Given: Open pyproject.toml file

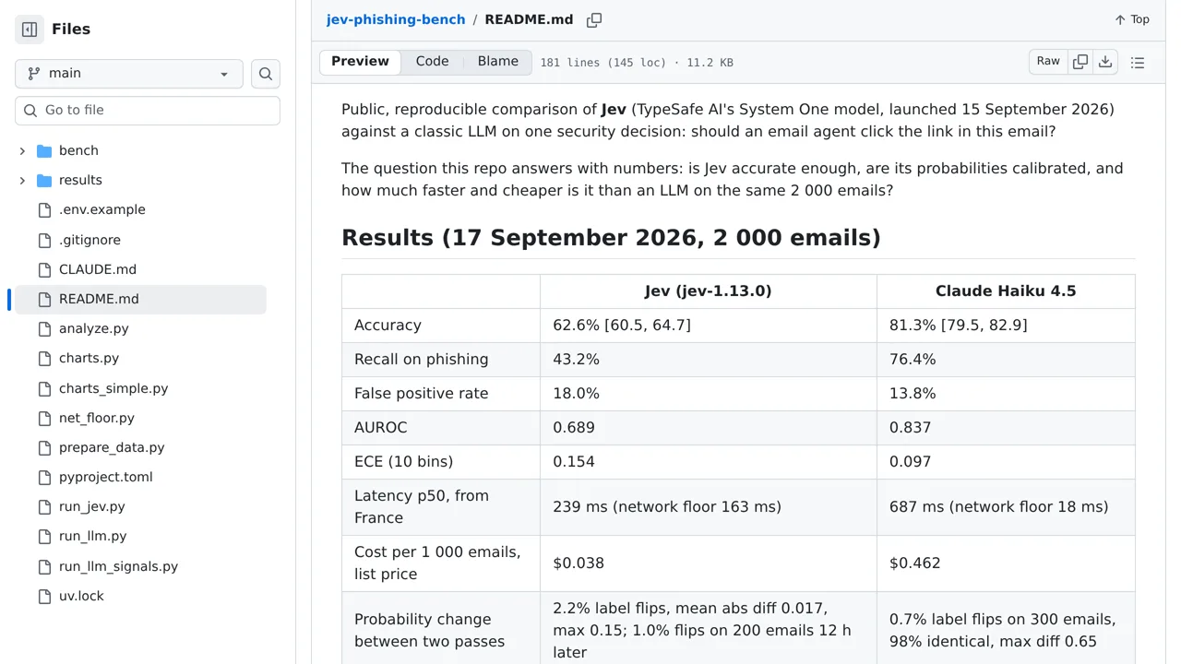Looking at the screenshot, I should click(x=106, y=477).
